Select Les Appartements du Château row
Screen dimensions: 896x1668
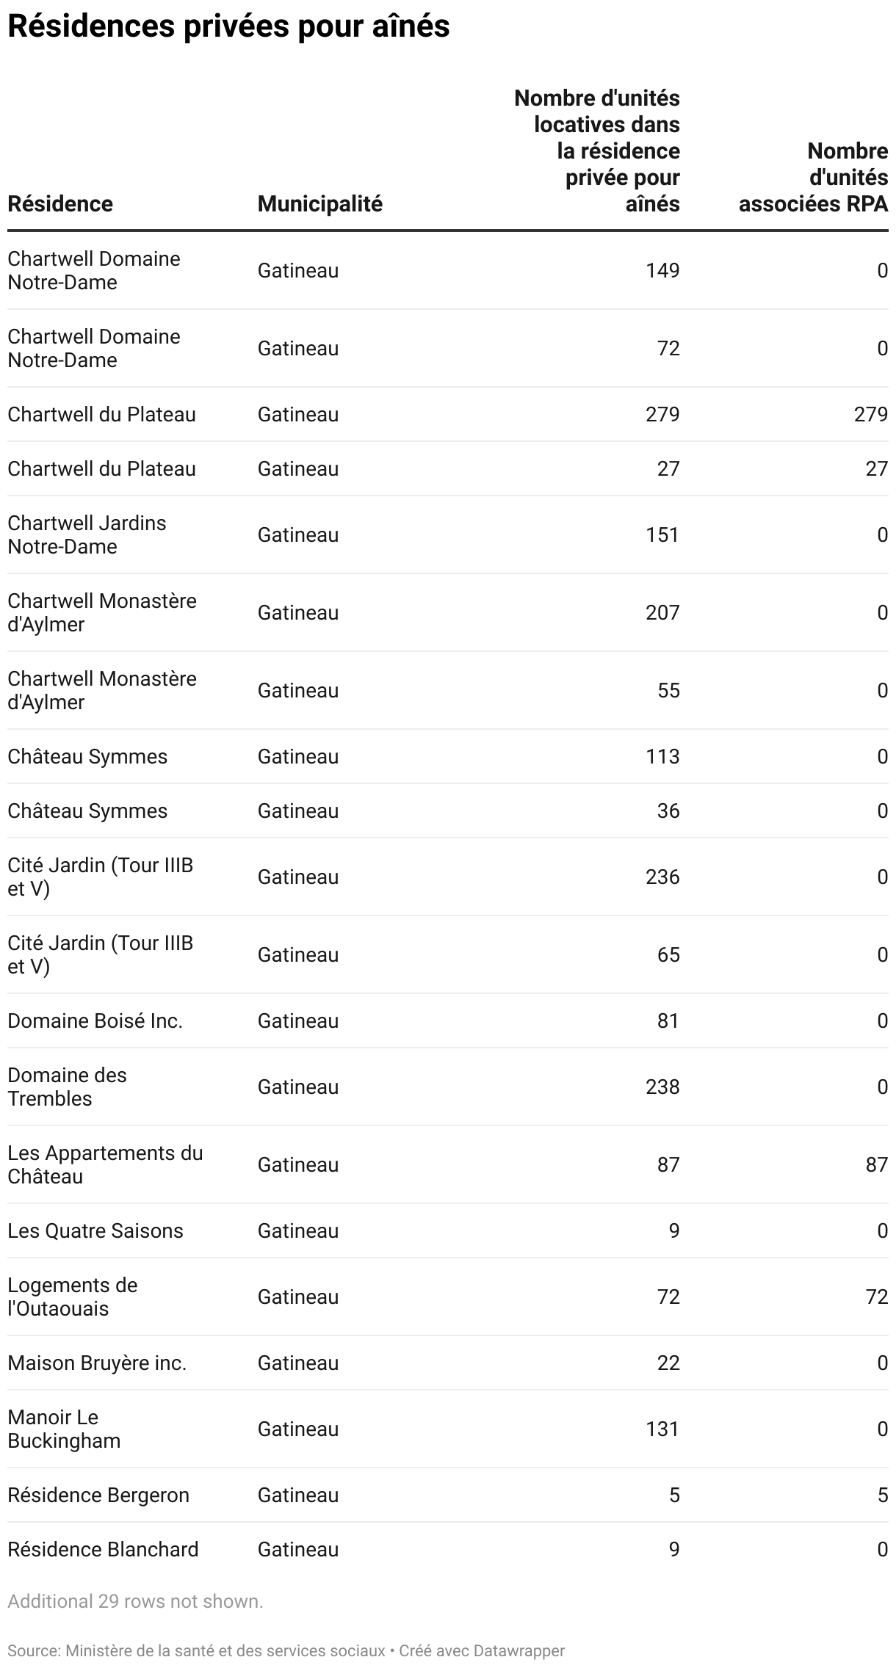tap(448, 1164)
